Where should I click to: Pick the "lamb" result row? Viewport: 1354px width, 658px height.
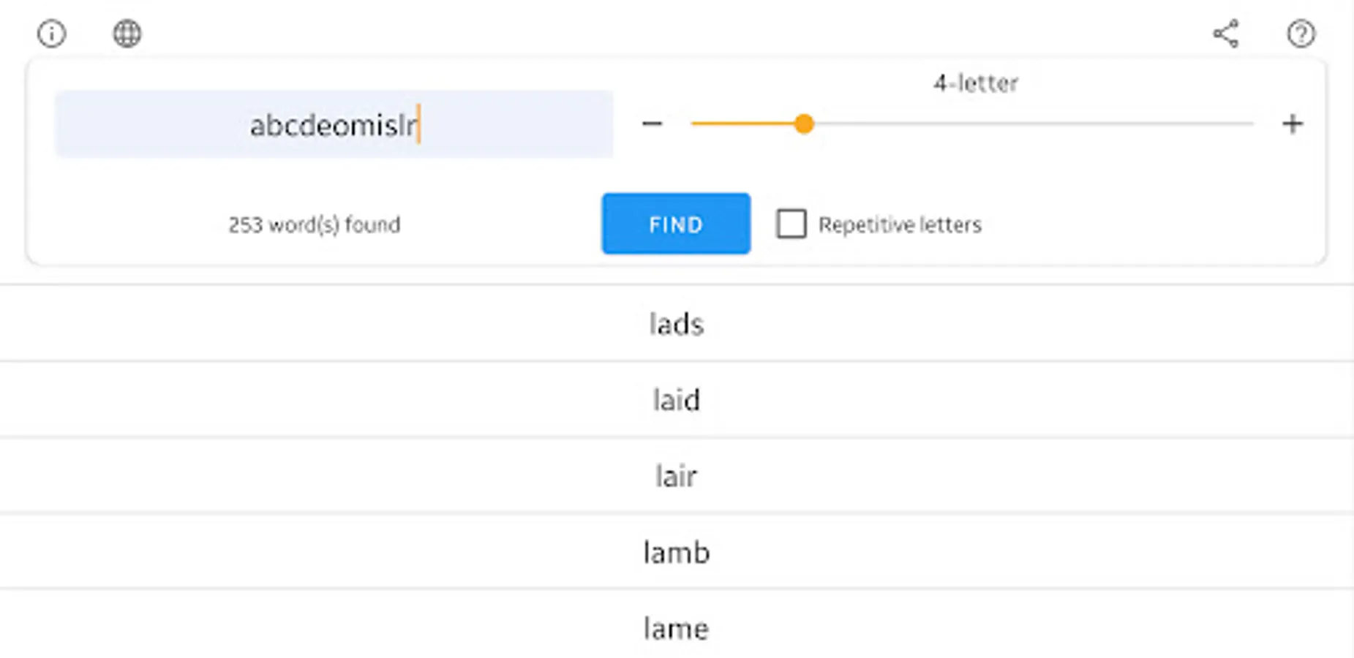[677, 553]
